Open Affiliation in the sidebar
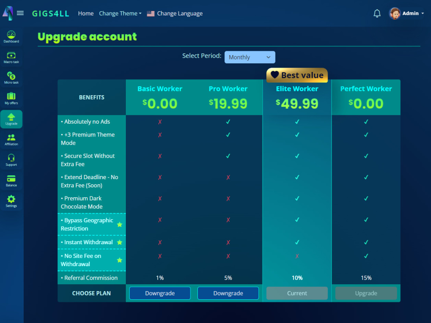This screenshot has width=431, height=323. pyautogui.click(x=11, y=140)
